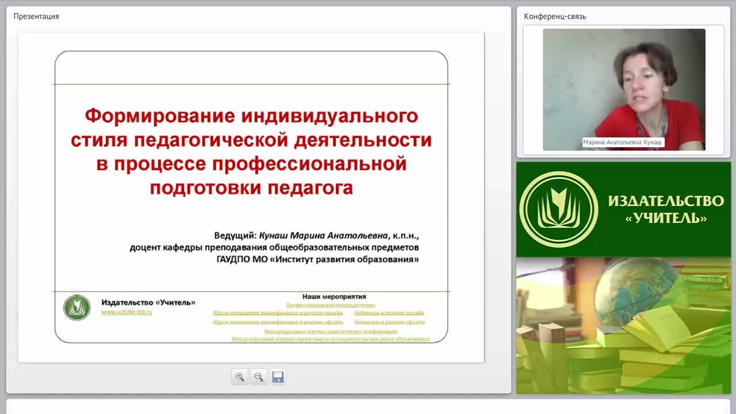Screen dimensions: 736x414
Task: Click the Презентация panel title
Action: [36, 16]
